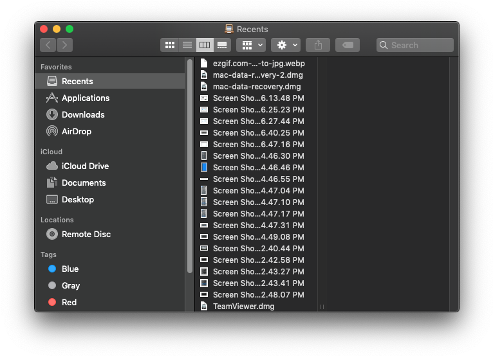
Task: Click thumbnail of Screen Sho...2.43.41 PM
Action: [204, 283]
